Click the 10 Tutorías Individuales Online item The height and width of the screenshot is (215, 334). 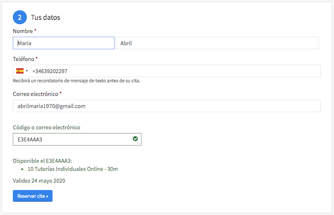[72, 169]
